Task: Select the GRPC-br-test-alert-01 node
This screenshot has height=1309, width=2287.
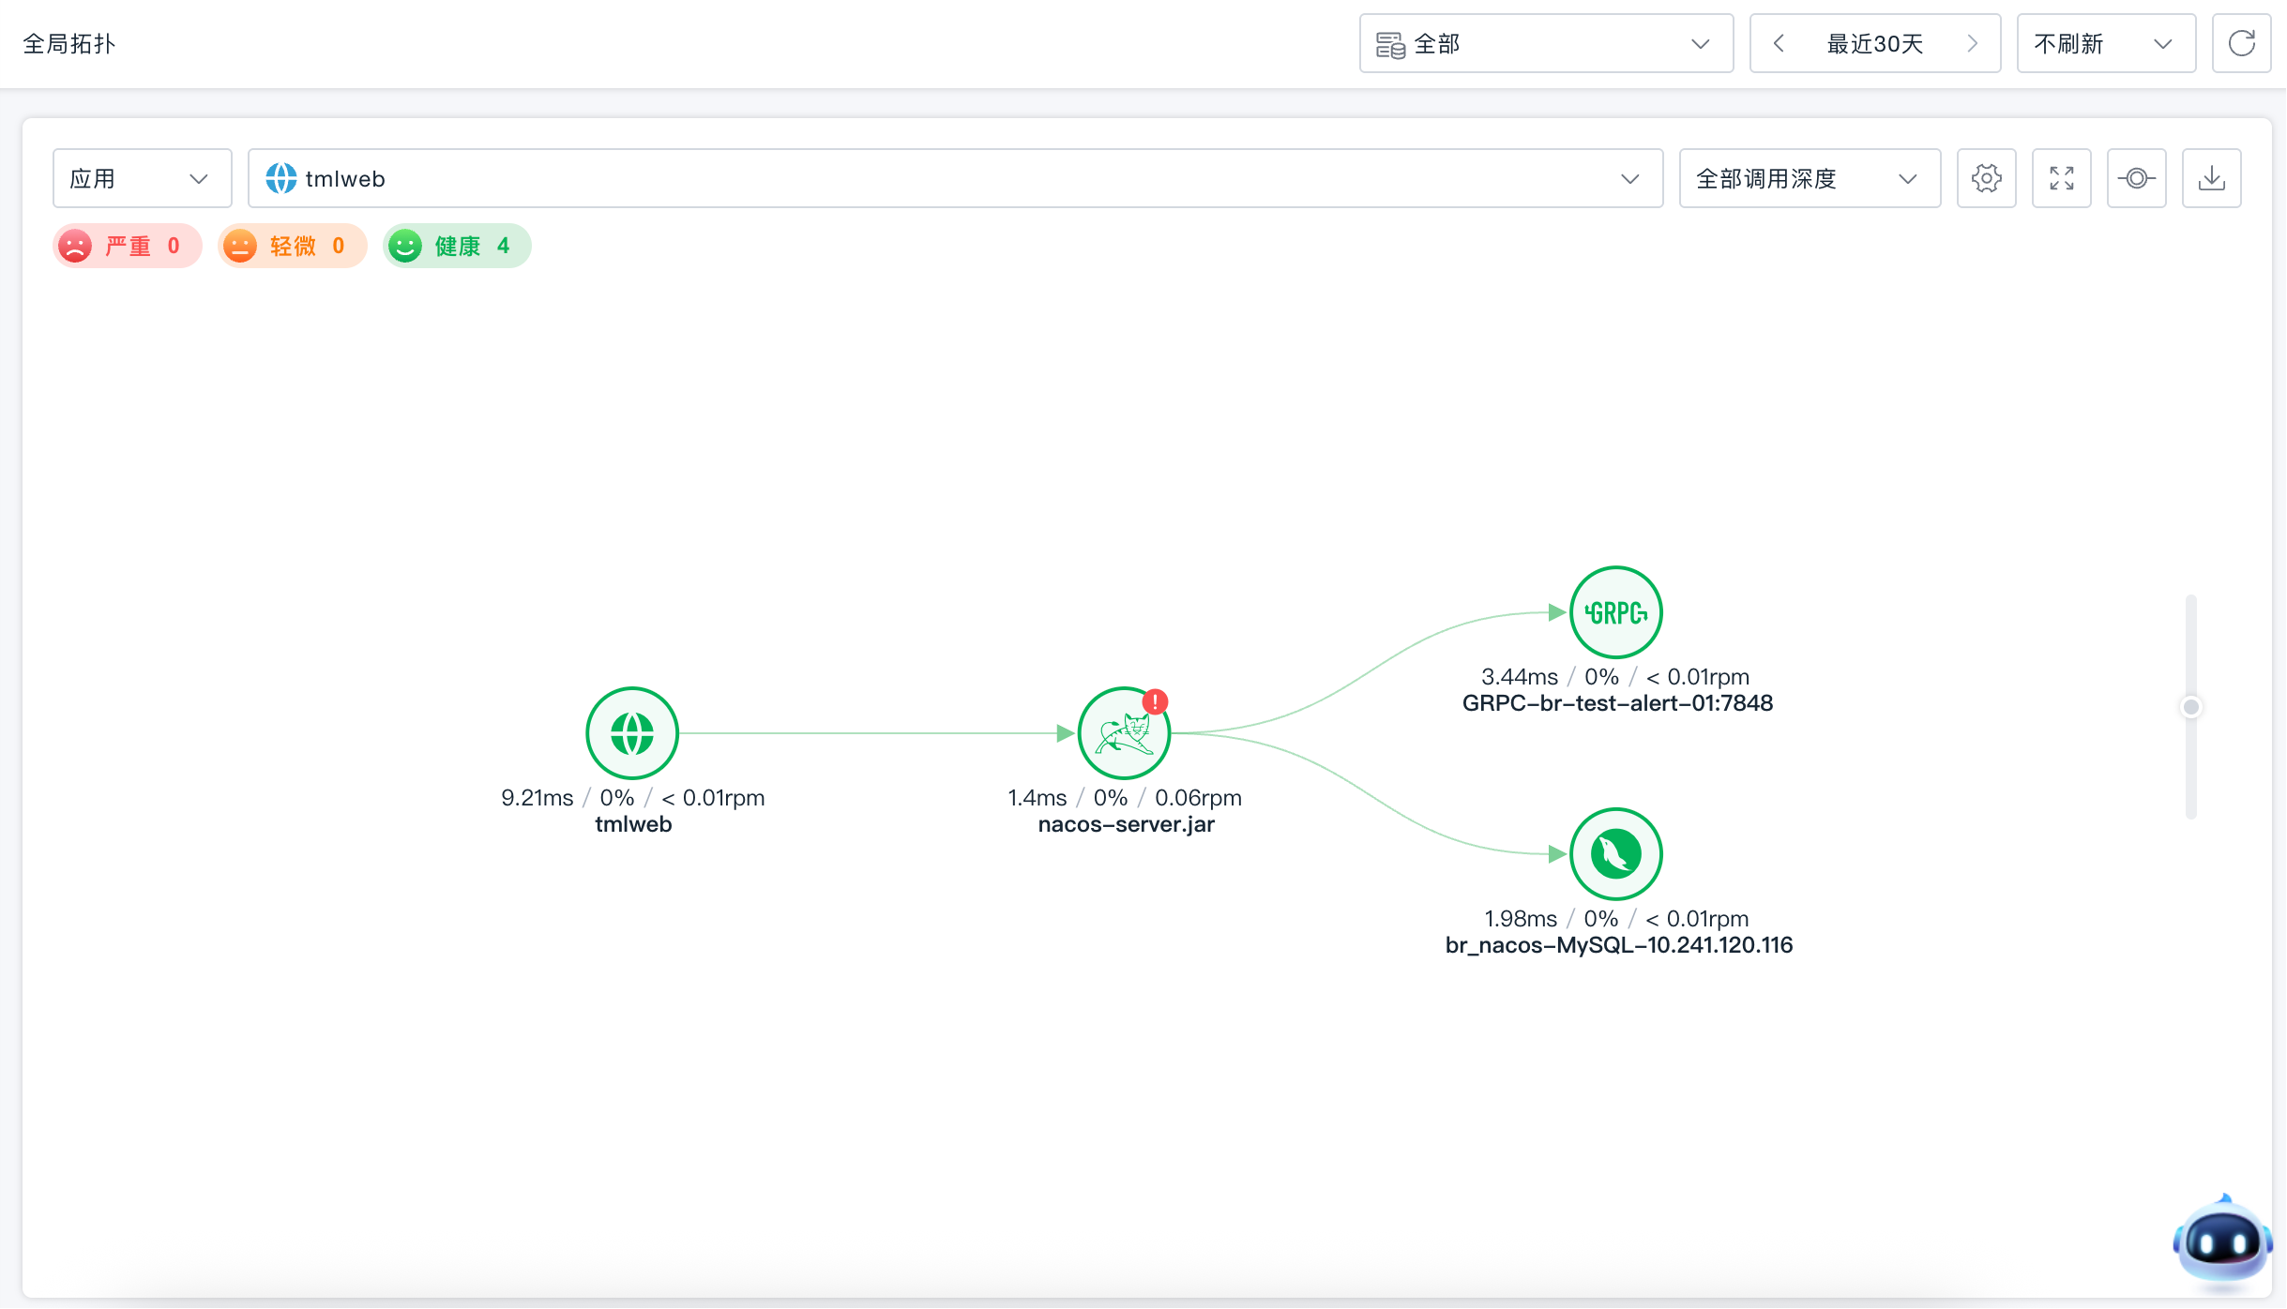Action: coord(1616,612)
